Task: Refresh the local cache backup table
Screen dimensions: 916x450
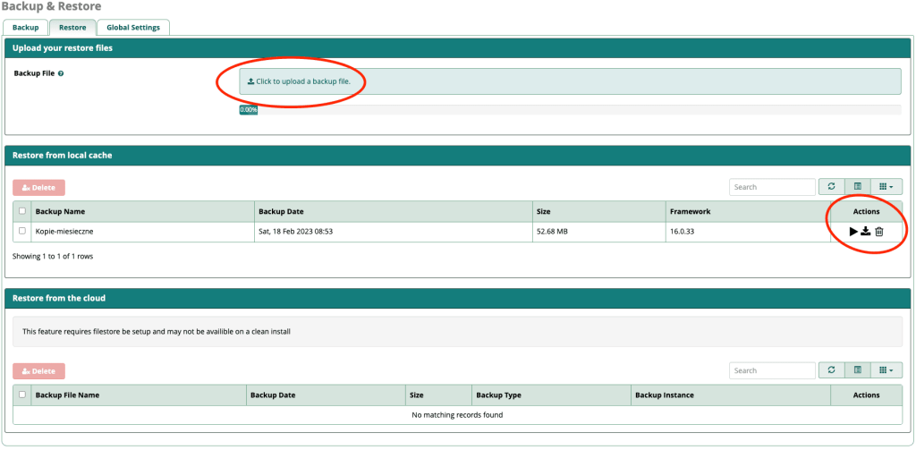Action: click(x=831, y=187)
